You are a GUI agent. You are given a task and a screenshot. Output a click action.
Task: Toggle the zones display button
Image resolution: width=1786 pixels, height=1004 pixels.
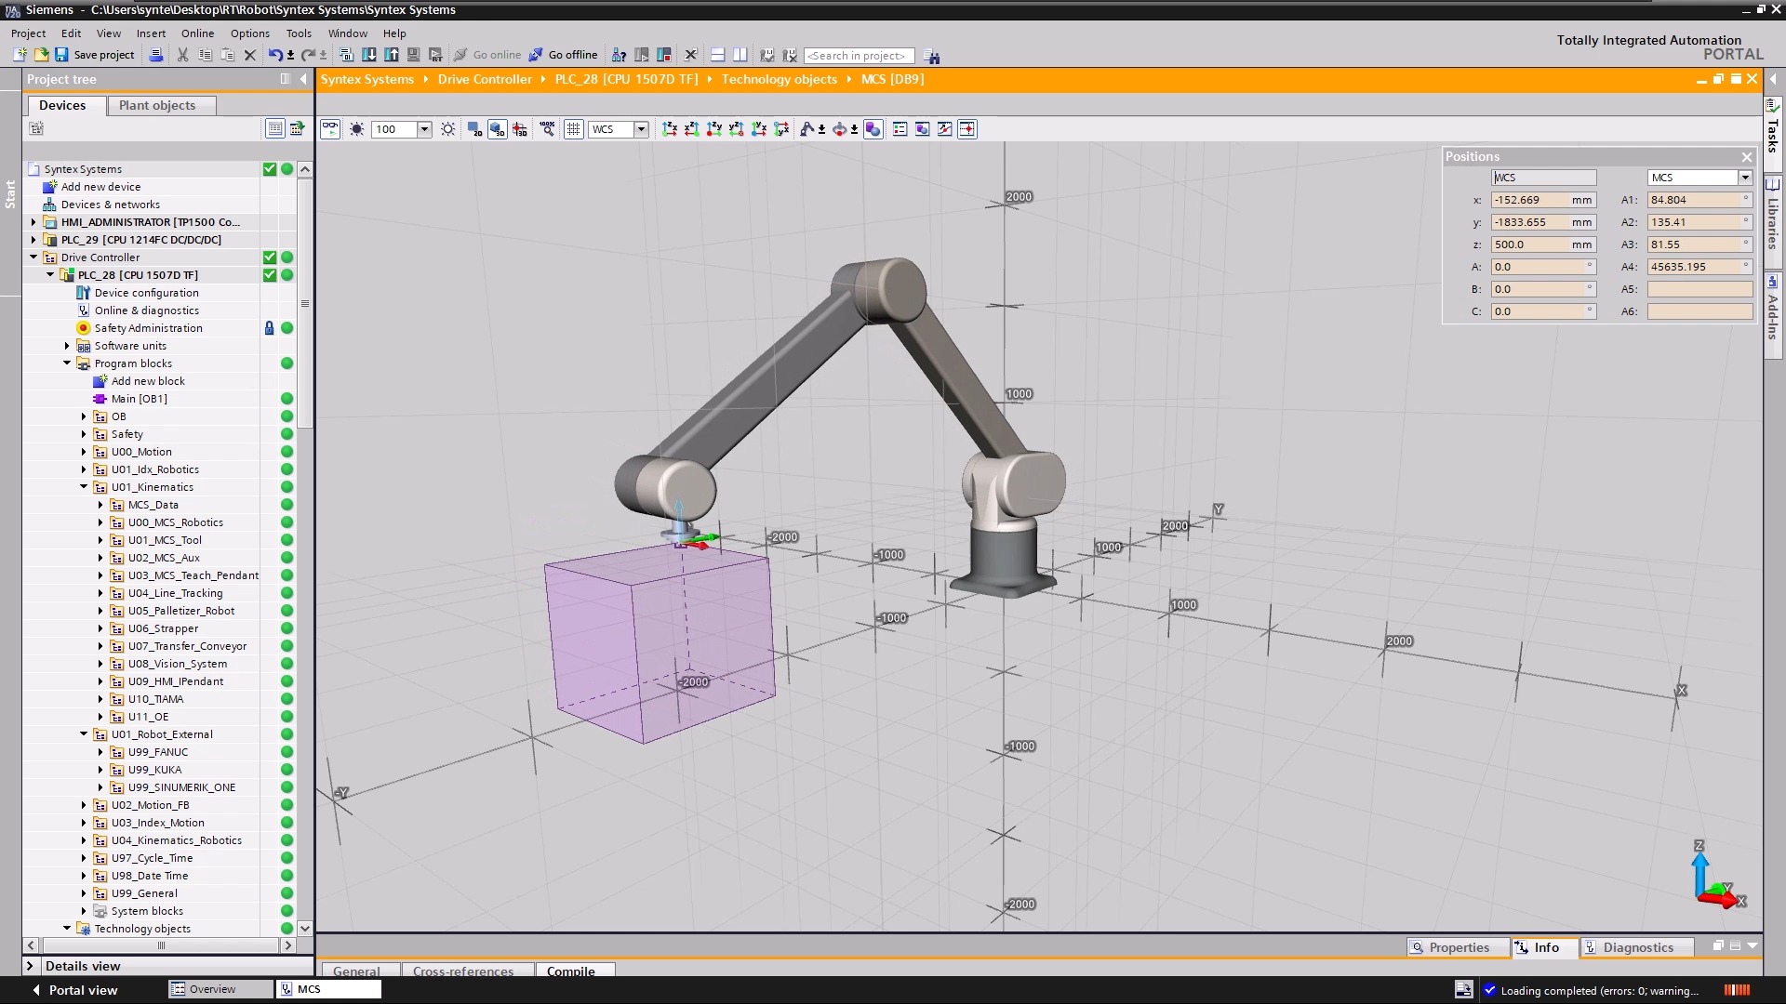coord(873,129)
